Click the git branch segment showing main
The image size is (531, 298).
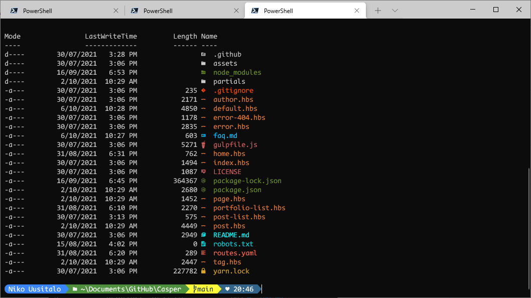[x=203, y=289]
